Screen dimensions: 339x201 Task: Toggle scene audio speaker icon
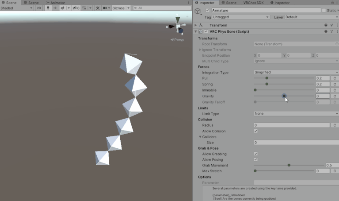click(x=55, y=8)
